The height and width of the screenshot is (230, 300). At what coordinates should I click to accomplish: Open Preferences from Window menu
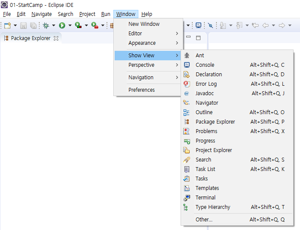tap(147, 90)
